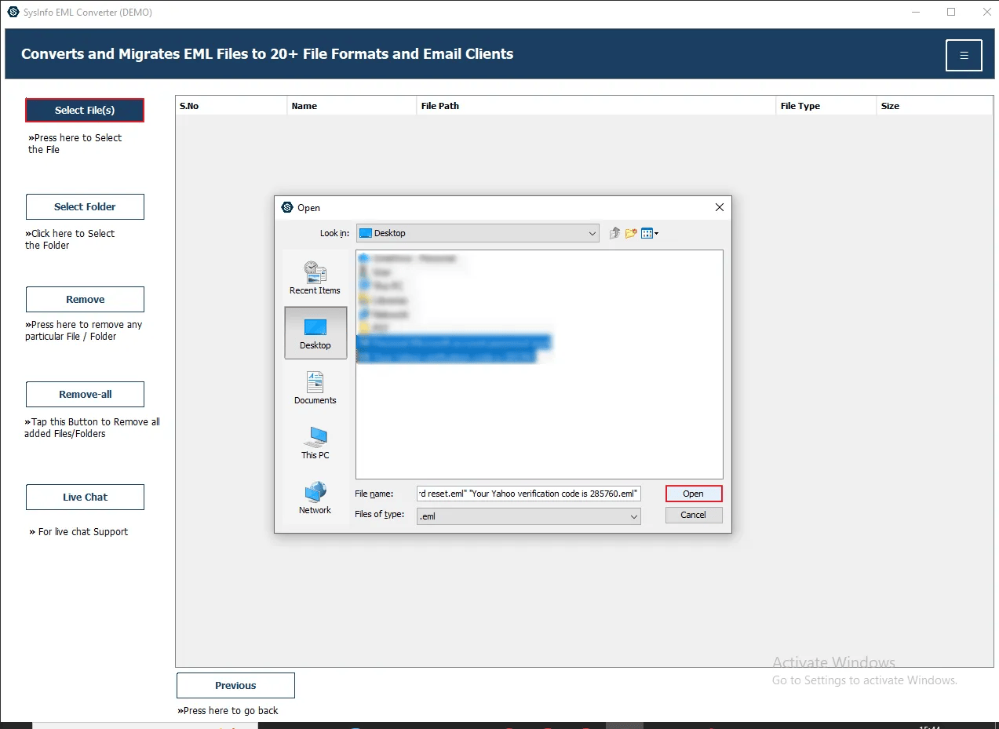Click the Remove button
Viewport: 999px width, 729px height.
85,299
